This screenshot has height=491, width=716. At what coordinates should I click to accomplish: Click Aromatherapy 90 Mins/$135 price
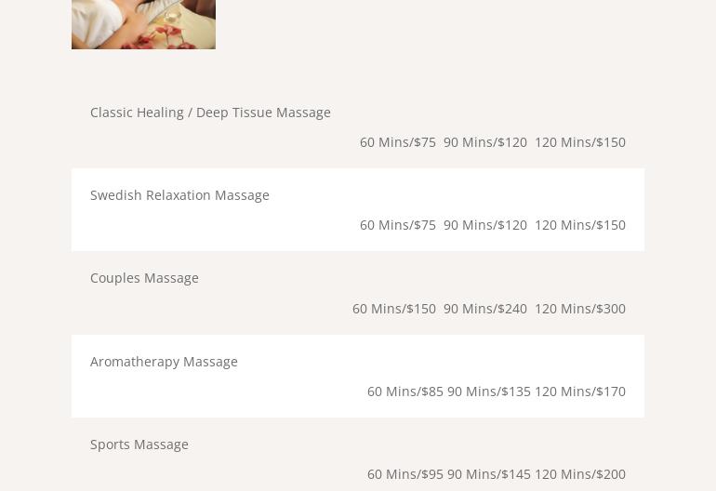pyautogui.click(x=489, y=391)
